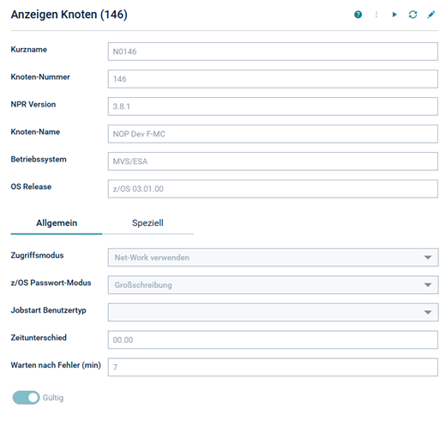Open the z/OS Passwort-Modus dropdown

pyautogui.click(x=273, y=285)
